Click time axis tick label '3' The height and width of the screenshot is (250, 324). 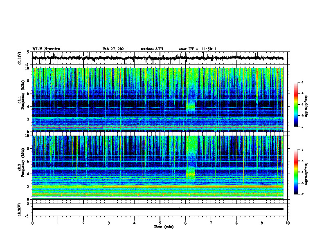point(109,223)
